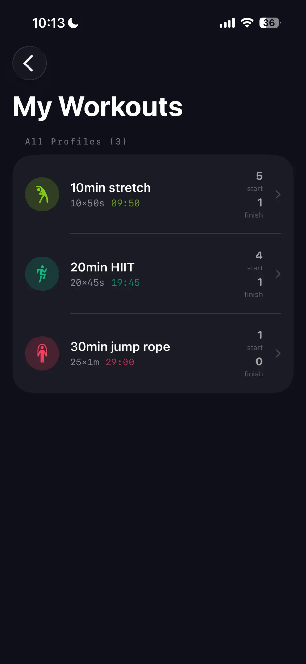Tap the teal HIIT running icon
Screen dimensions: 306x664
(42, 274)
